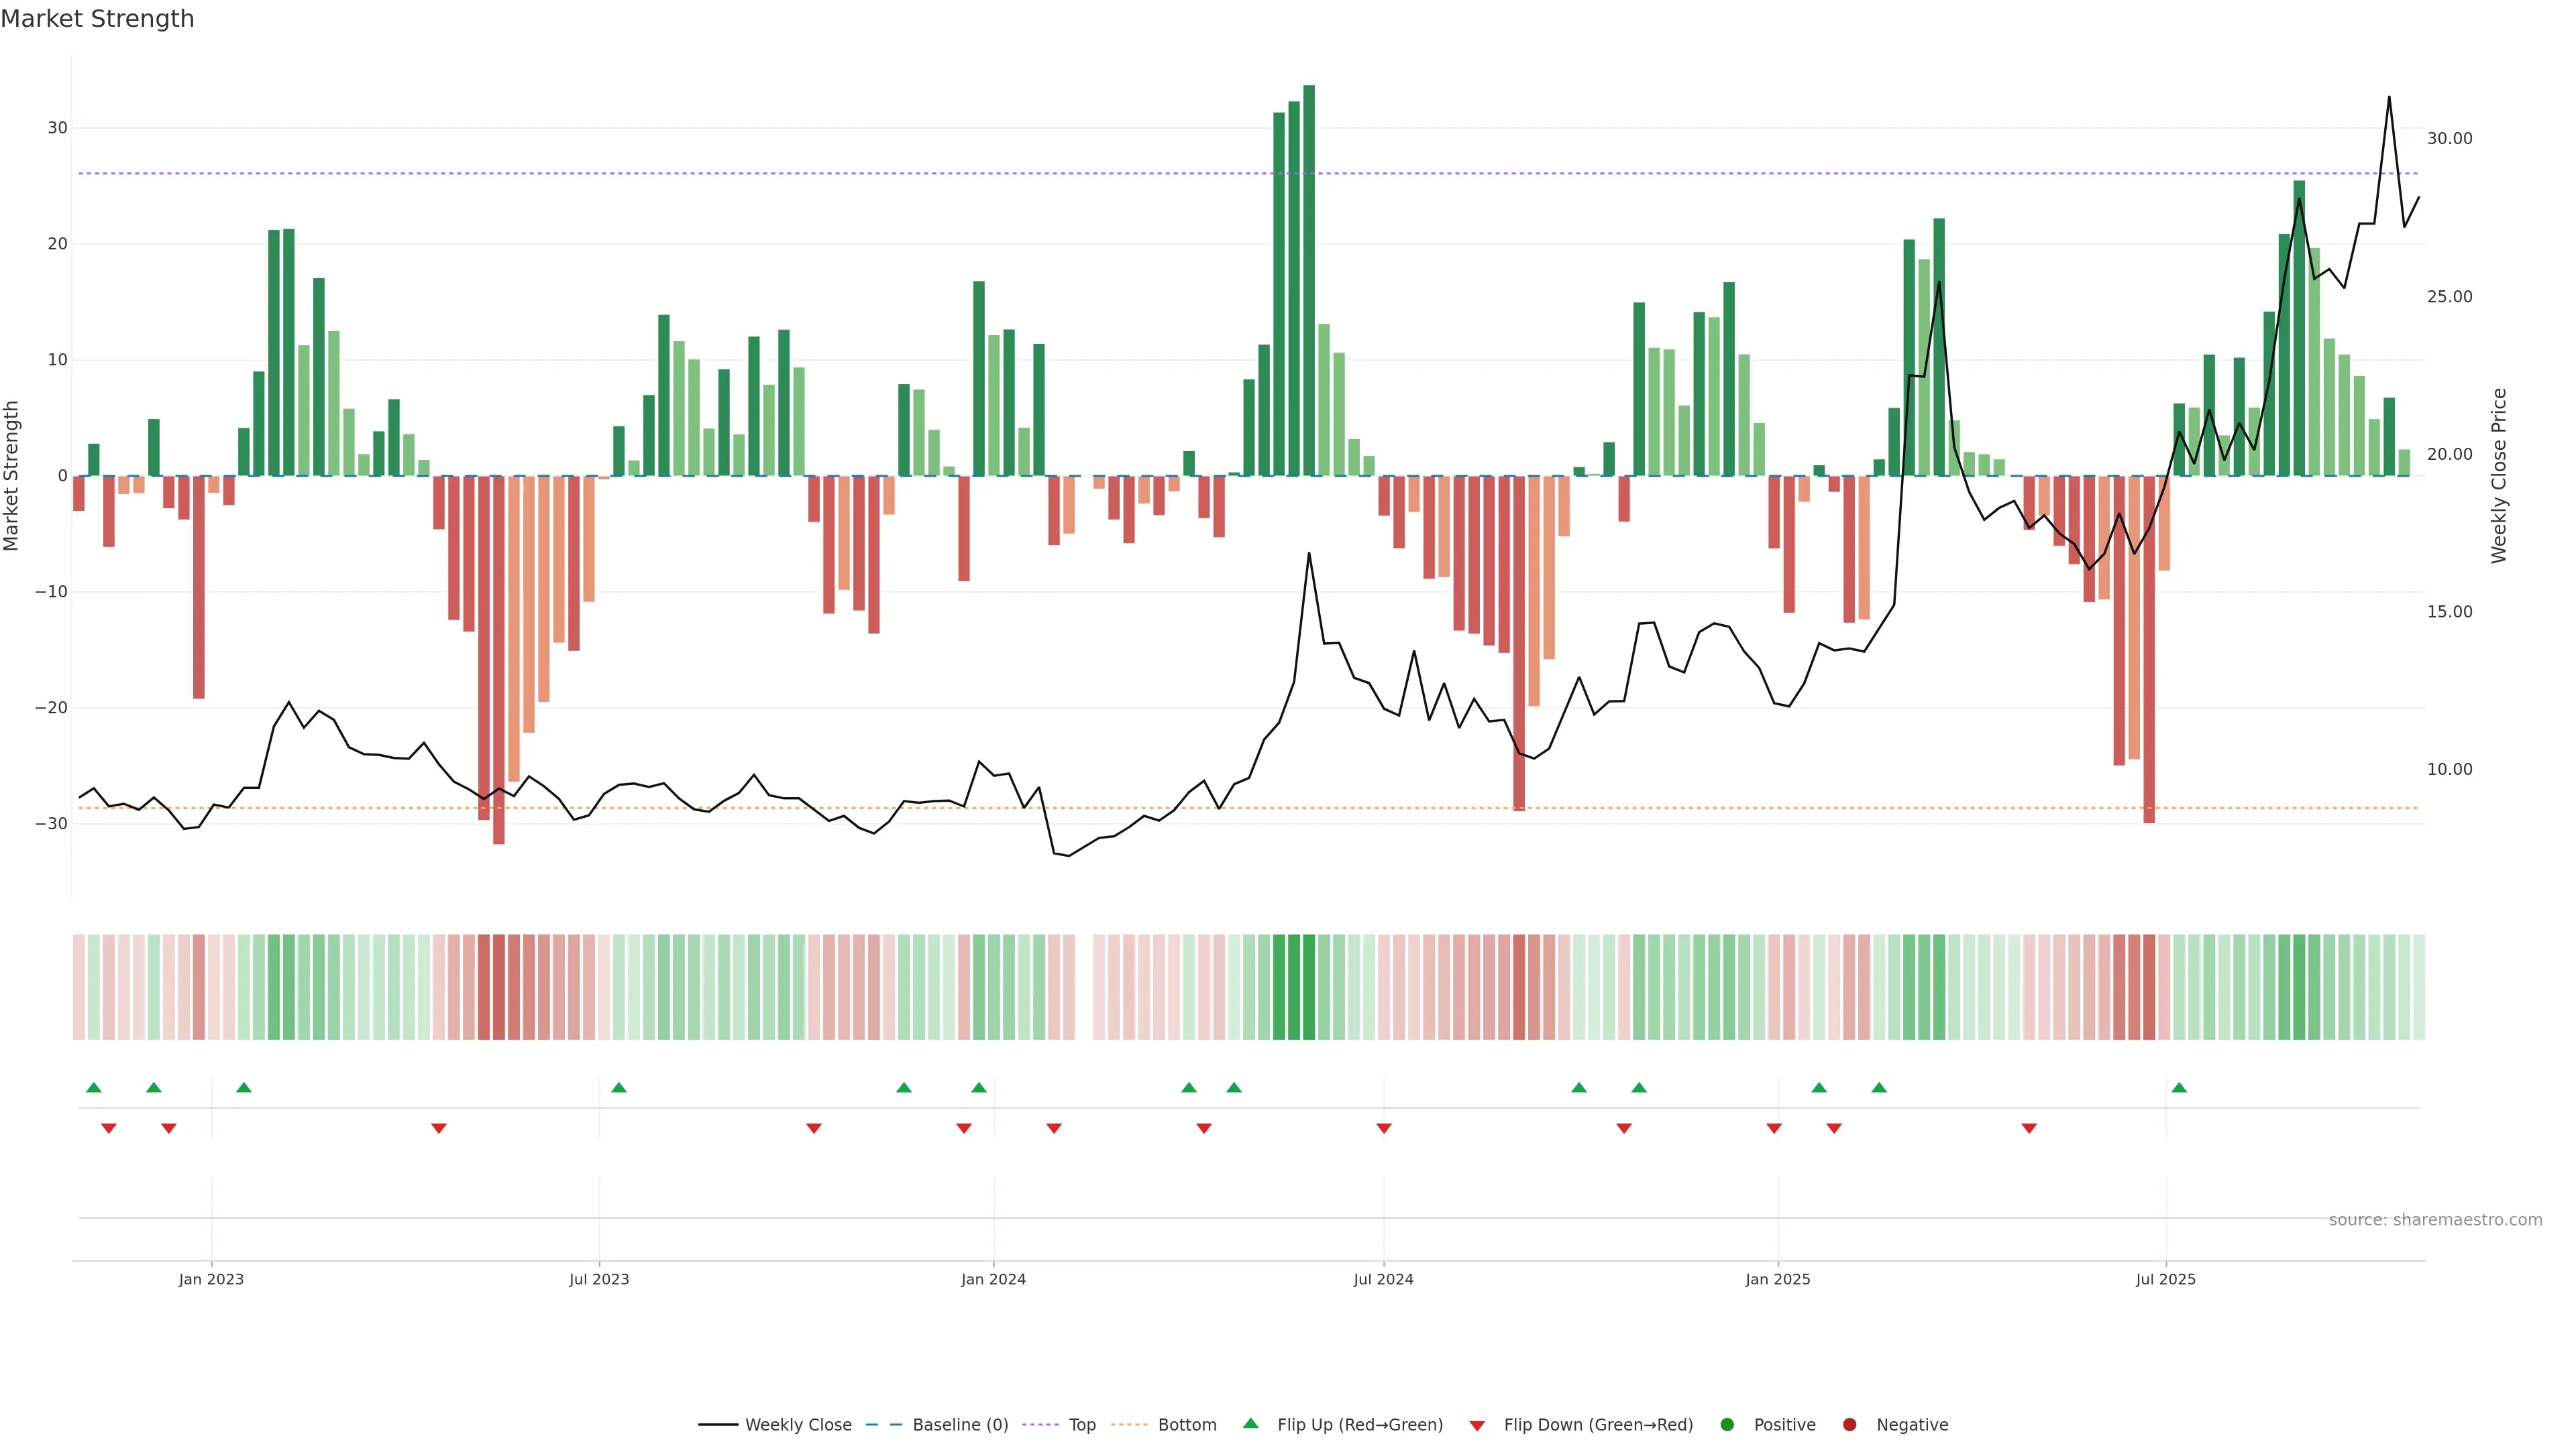Click the Weekly Close Price axis title

[x=2499, y=476]
